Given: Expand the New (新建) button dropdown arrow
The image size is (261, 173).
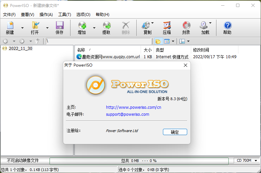Looking at the screenshot, I should 22,28.
